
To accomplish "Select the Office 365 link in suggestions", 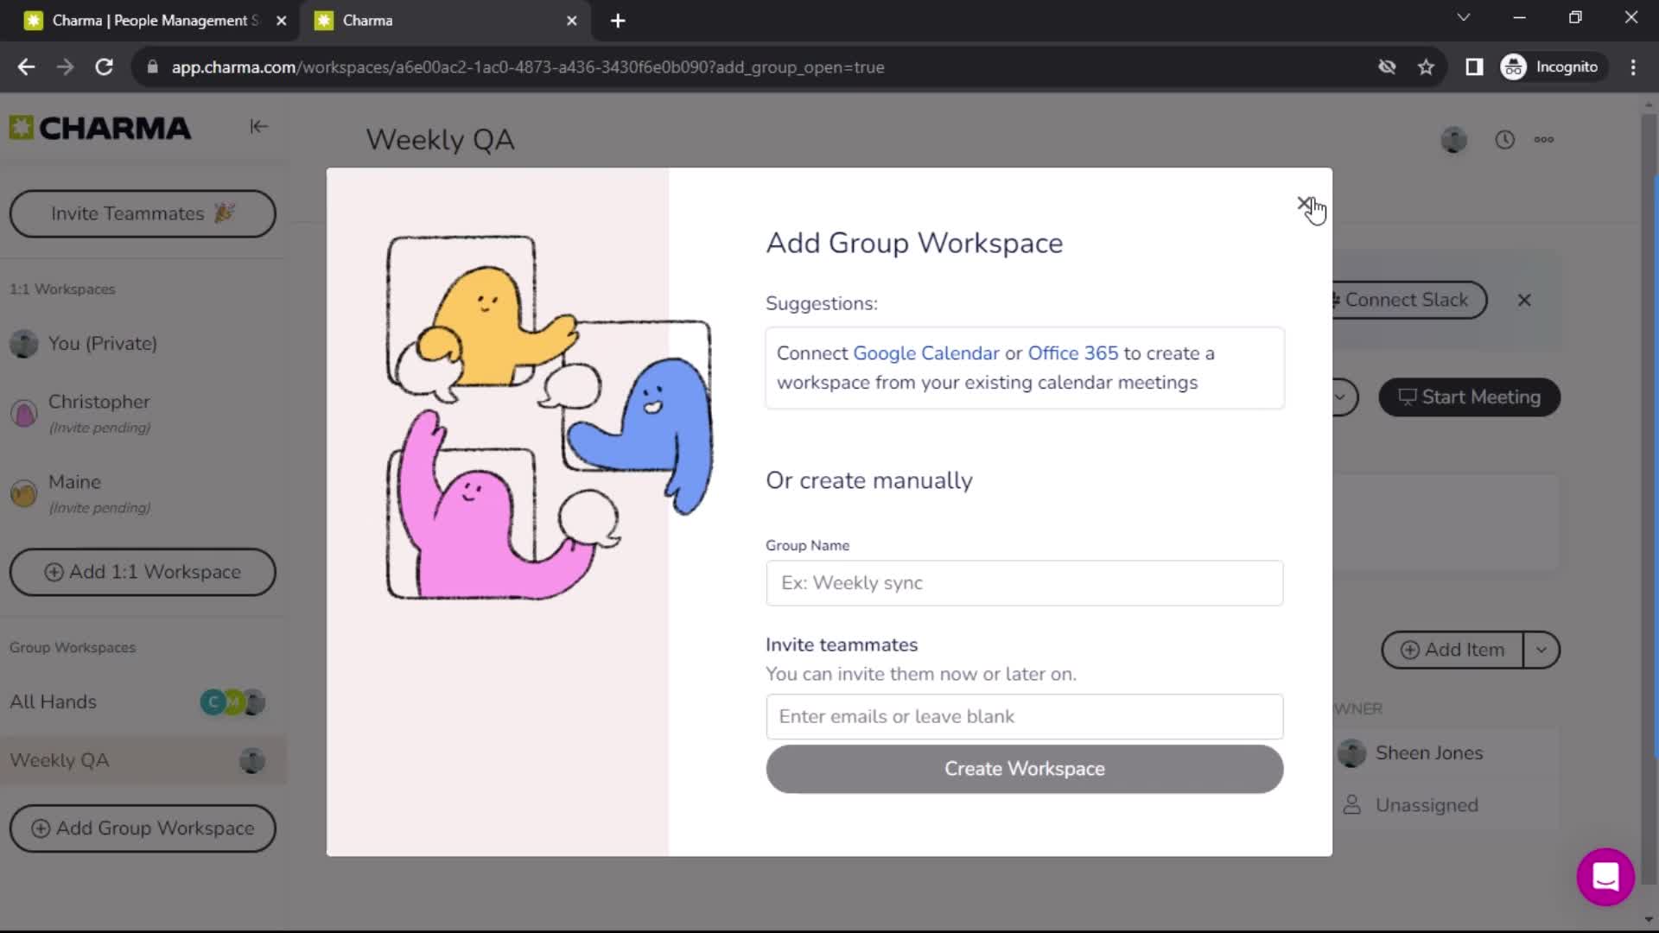I will [1073, 353].
